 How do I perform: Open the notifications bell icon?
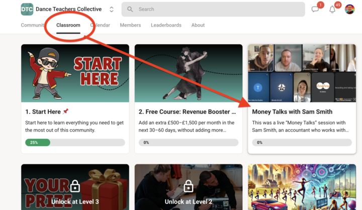pos(332,10)
